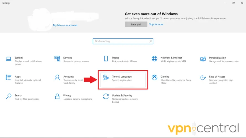Click the Personalization paintbrush icon
This screenshot has height=138, width=246.
(x=203, y=59)
